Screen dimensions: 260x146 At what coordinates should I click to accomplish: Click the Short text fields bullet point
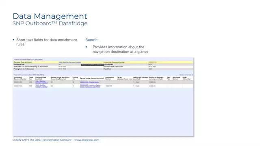(47, 42)
